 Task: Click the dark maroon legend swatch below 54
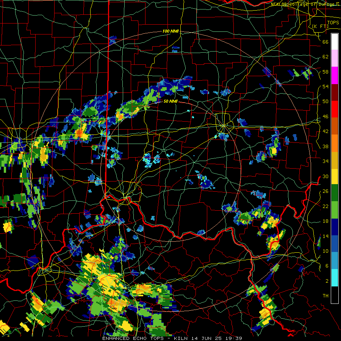pos(335,92)
